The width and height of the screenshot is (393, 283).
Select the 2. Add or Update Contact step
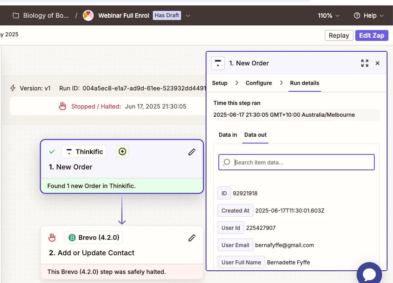[122, 253]
